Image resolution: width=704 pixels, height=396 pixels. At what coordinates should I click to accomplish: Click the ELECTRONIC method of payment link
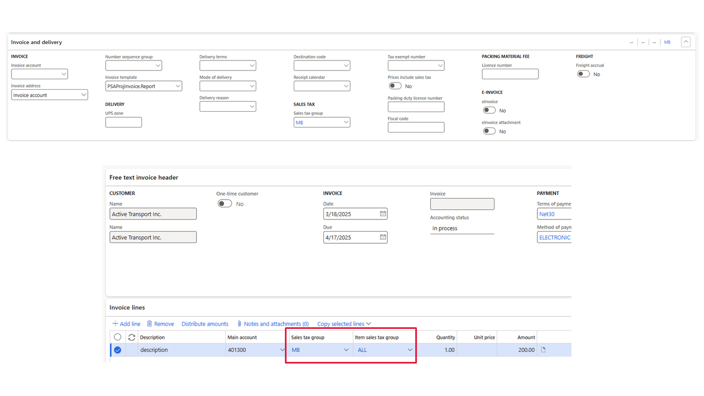[x=554, y=238]
